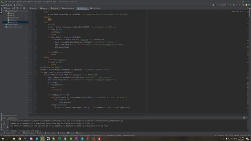Open the Edit menu
Image resolution: width=251 pixels, height=141 pixels.
10,2
